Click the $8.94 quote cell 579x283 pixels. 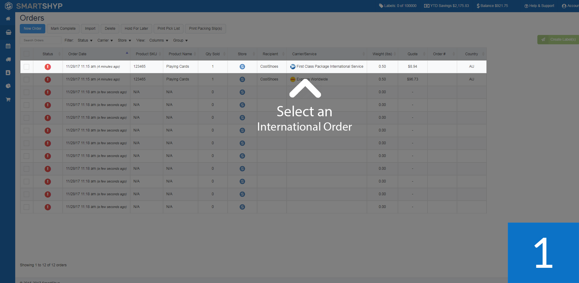coord(413,66)
